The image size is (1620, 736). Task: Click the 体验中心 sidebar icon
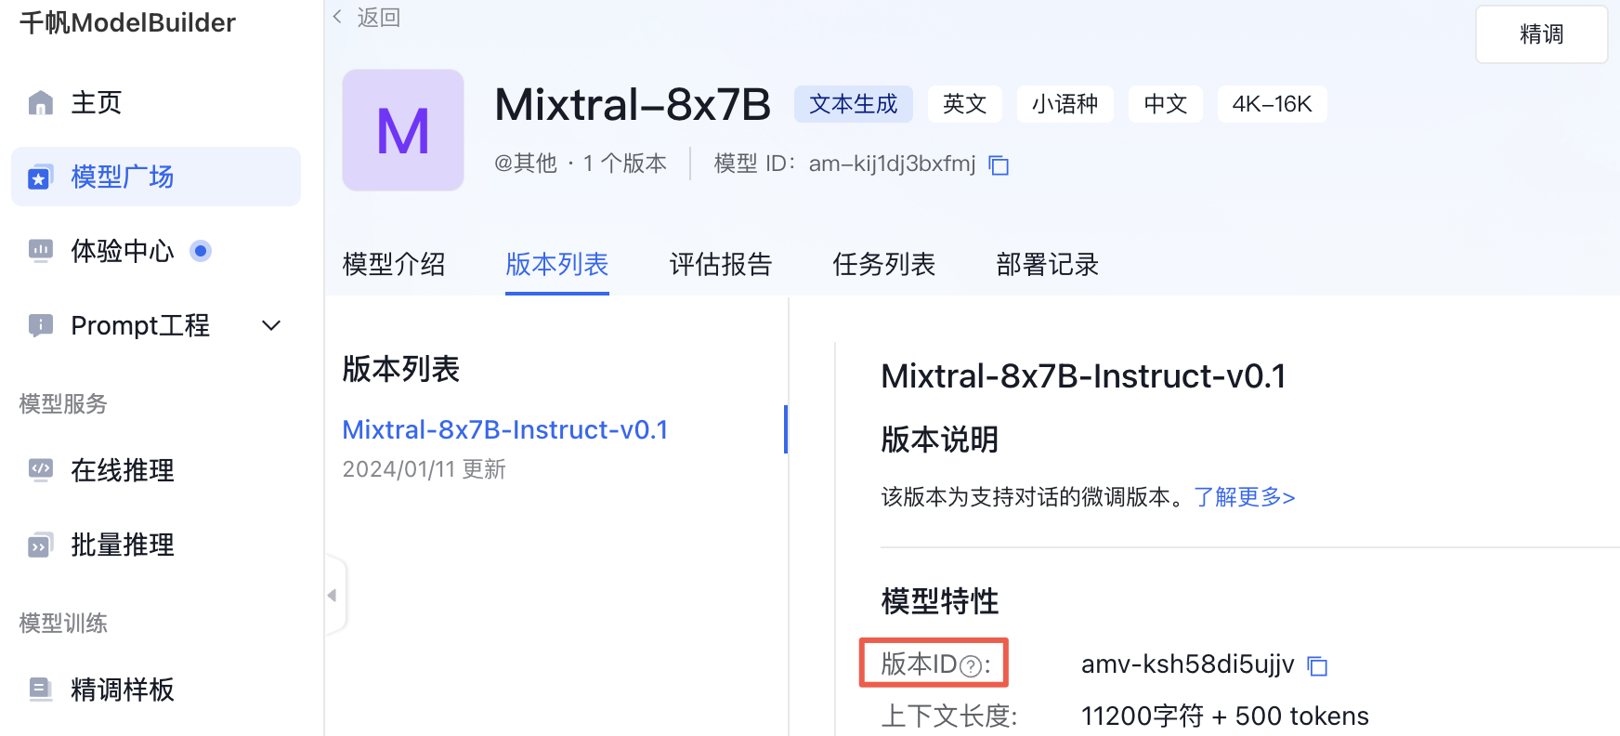pos(40,251)
